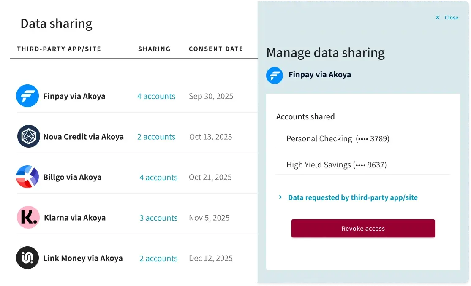Click the Billgo logo icon

(27, 177)
